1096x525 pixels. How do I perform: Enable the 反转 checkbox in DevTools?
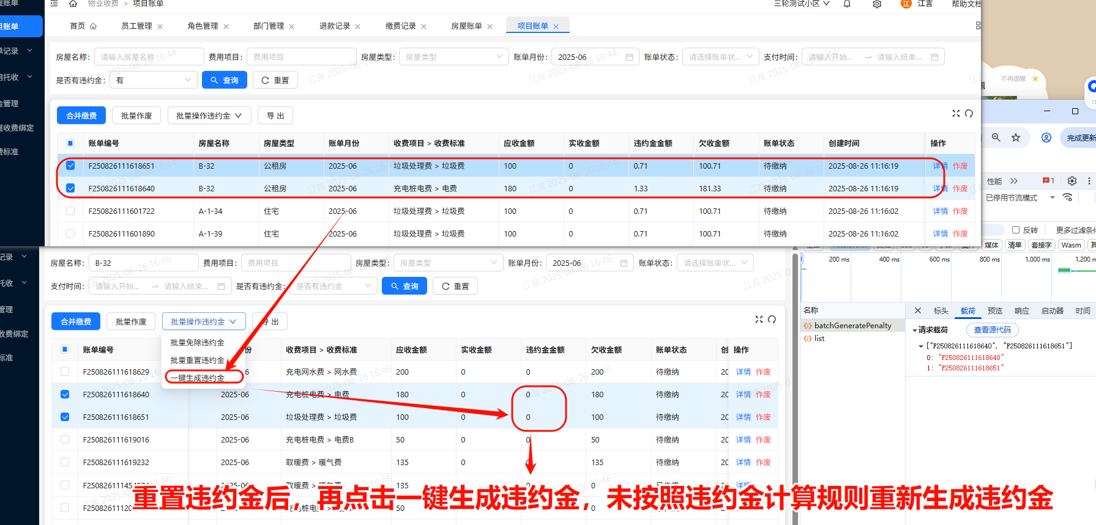1016,230
